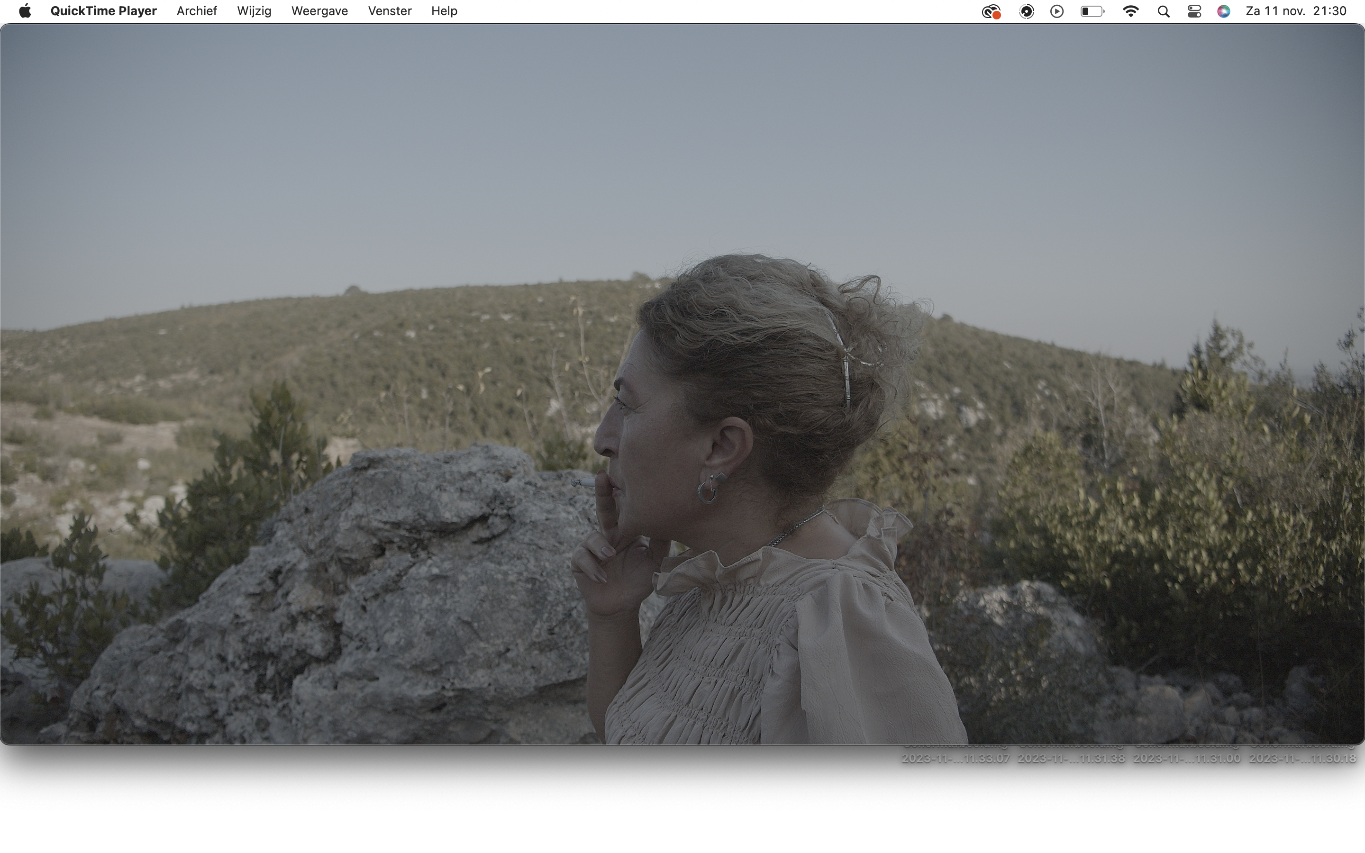Open the Help menu

[444, 11]
